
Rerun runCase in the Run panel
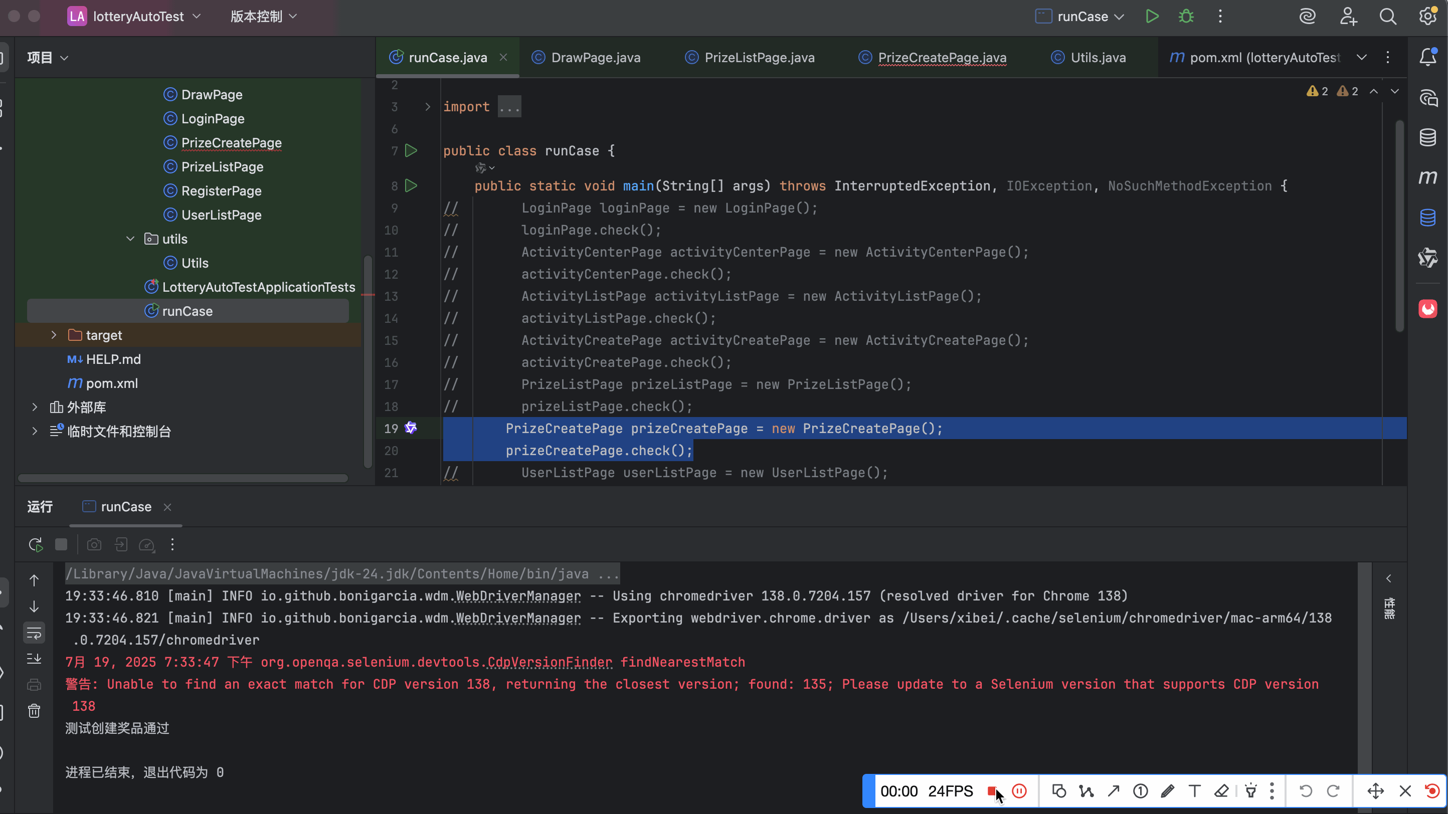tap(36, 544)
